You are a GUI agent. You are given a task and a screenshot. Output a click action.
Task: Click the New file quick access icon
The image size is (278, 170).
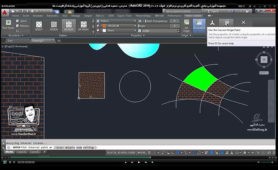[x=13, y=11]
